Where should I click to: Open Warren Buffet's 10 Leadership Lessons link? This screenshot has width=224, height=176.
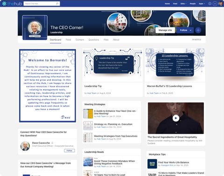coord(169,86)
